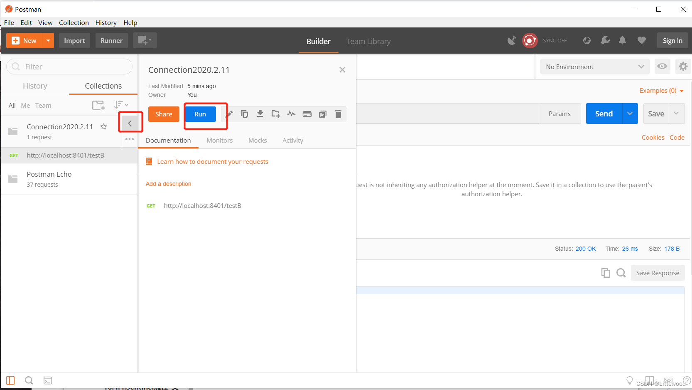Toggle sidebar icon in bottom status bar
The image size is (692, 390).
pyautogui.click(x=10, y=380)
